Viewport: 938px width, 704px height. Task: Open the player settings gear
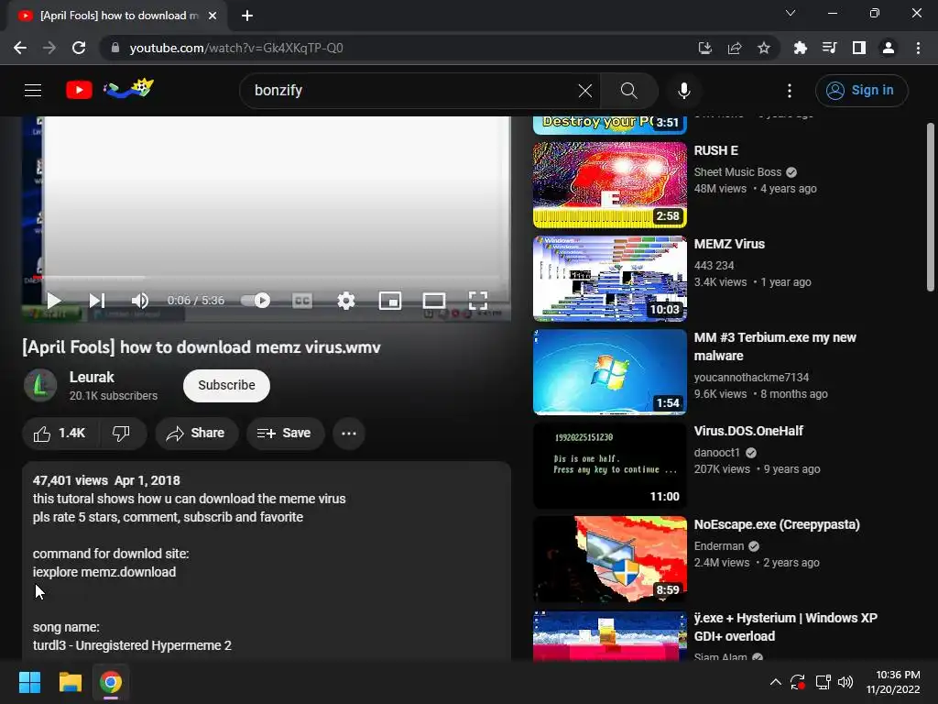(x=345, y=301)
